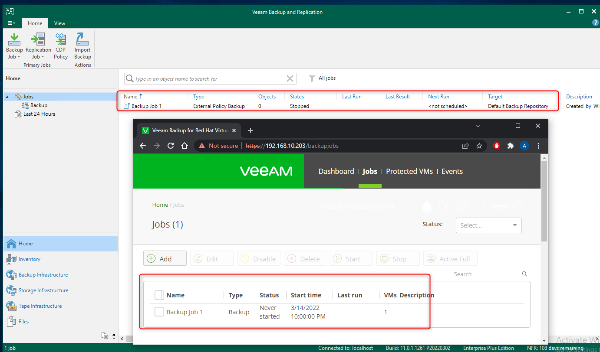This screenshot has height=352, width=600.
Task: Check the Backup Job 1 row checkbox
Action: [159, 312]
